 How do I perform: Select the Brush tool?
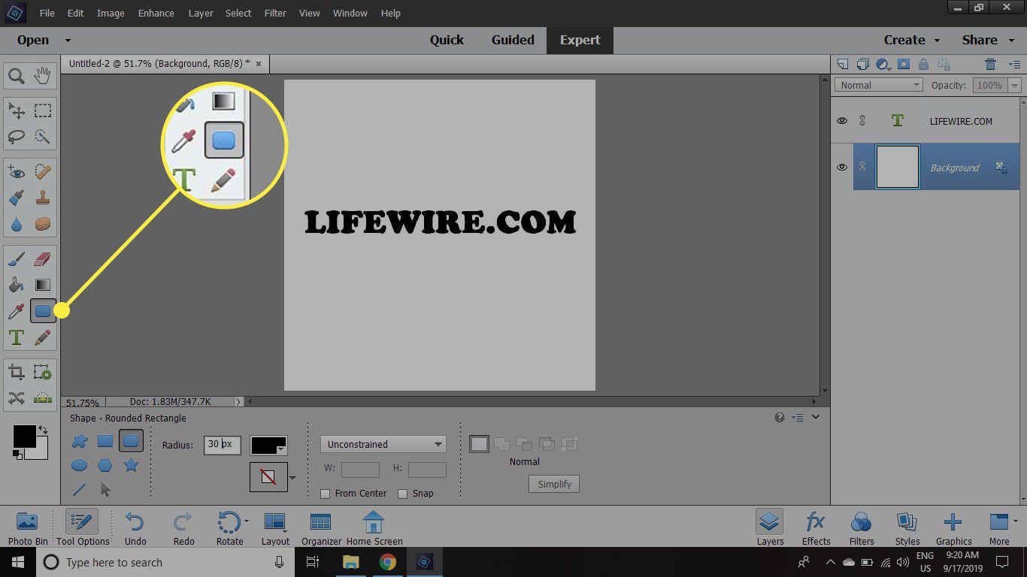16,260
